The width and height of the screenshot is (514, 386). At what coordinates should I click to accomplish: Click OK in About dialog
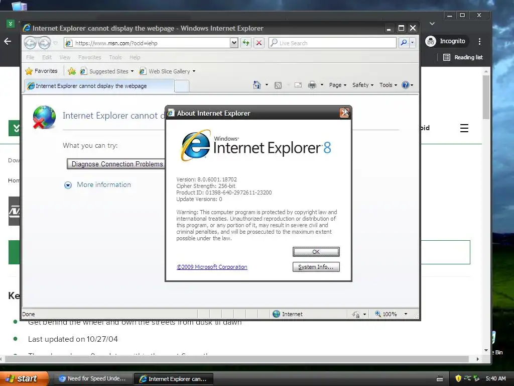tap(316, 252)
